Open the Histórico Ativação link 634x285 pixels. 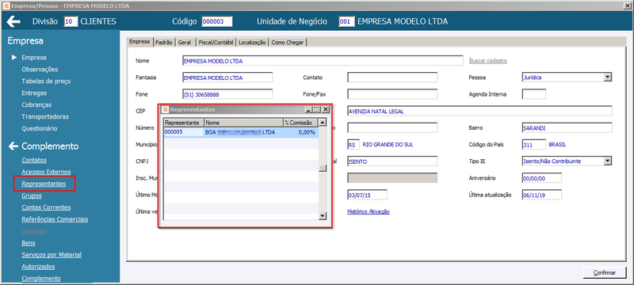(x=369, y=211)
